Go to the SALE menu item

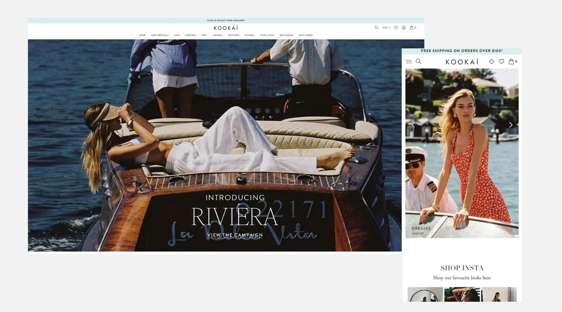[x=177, y=35]
